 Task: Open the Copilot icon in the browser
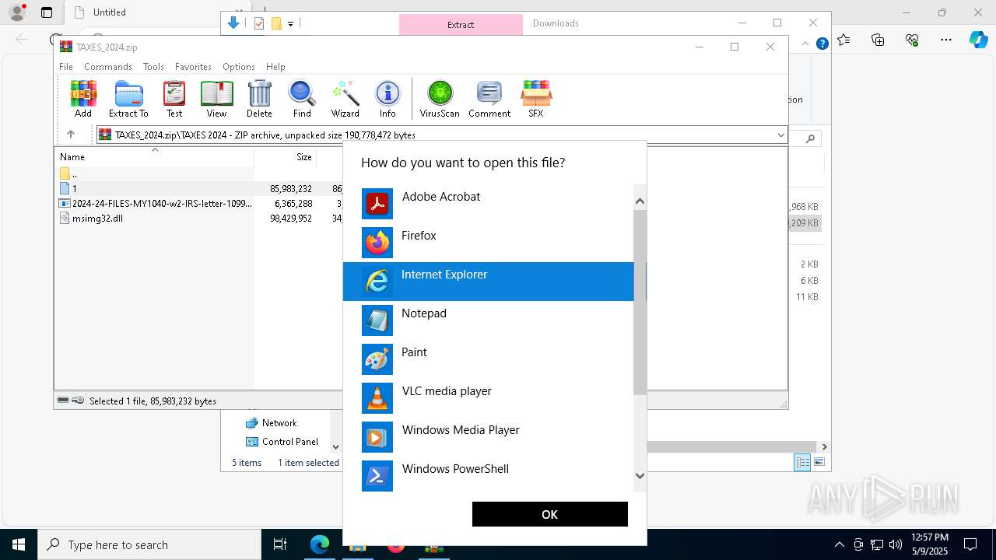979,40
